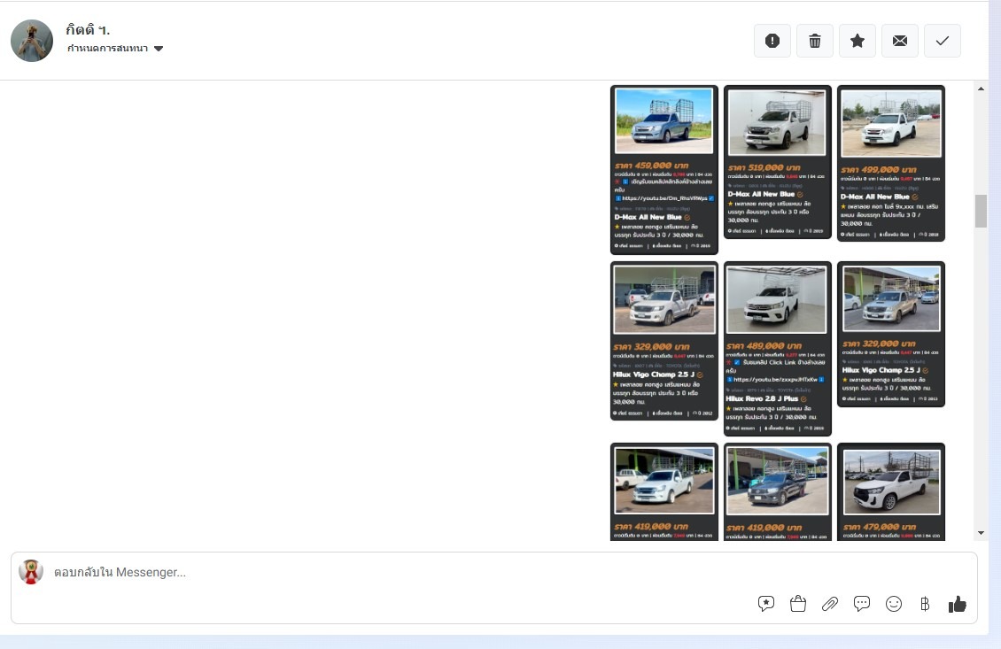Image resolution: width=1001 pixels, height=649 pixels.
Task: Click the spam report exclamation icon
Action: (x=772, y=41)
